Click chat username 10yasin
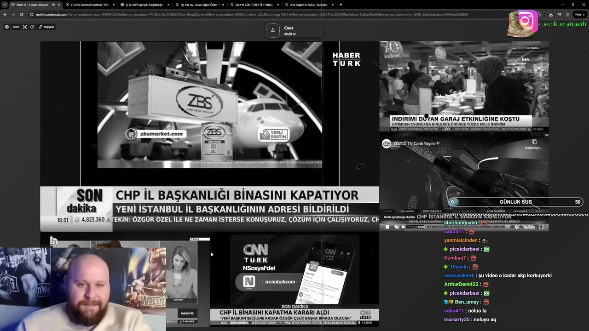Viewport: 589px width, 331px height. click(458, 267)
